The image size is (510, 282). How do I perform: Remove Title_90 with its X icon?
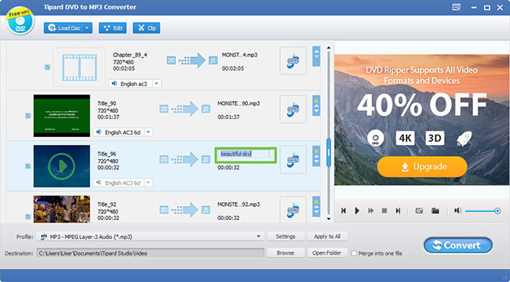pos(316,101)
